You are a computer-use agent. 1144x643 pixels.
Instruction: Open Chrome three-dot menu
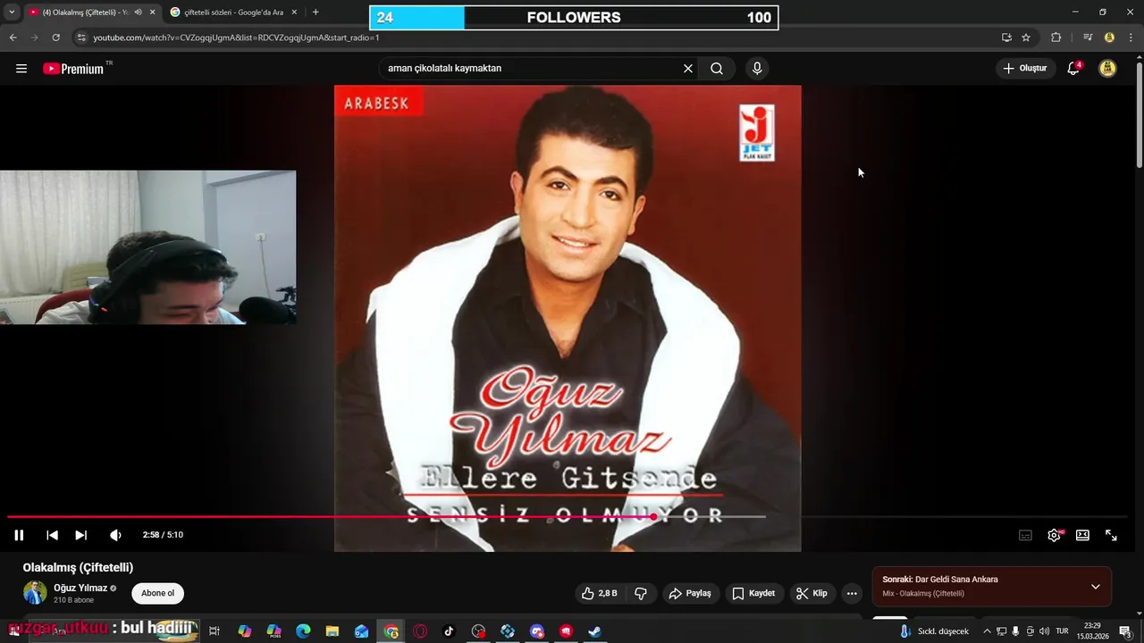tap(1130, 38)
